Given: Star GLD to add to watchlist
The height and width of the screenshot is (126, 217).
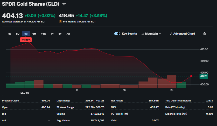Looking at the screenshot, I should (x=64, y=4).
